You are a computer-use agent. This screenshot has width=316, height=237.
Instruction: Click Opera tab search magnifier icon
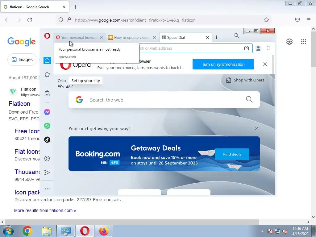[237, 36]
